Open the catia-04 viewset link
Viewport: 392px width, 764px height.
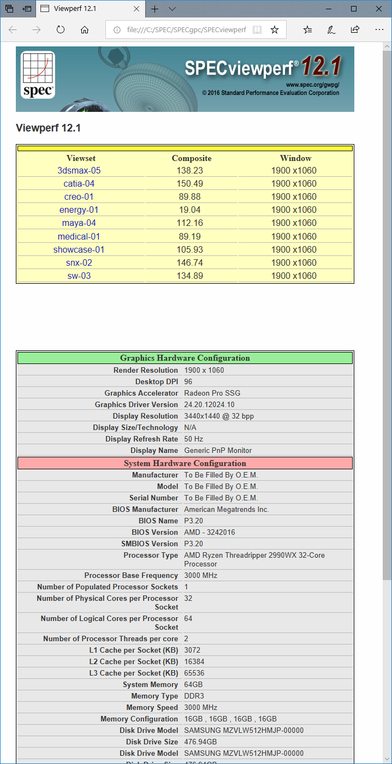pyautogui.click(x=79, y=184)
